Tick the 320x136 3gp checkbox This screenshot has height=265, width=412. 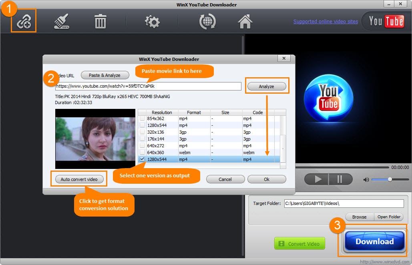[142, 132]
